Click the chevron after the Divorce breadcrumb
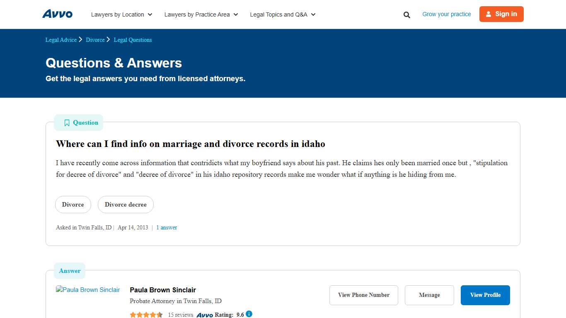The height and width of the screenshot is (318, 566). coord(108,39)
